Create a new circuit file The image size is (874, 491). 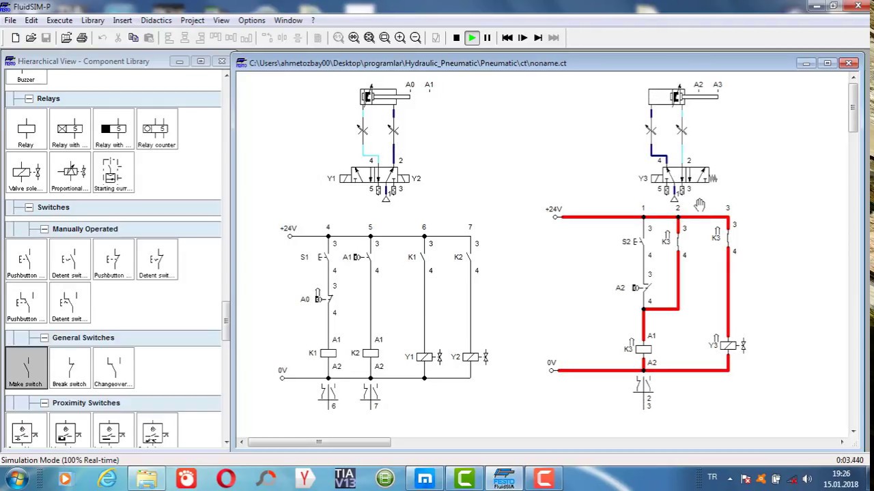tap(16, 38)
